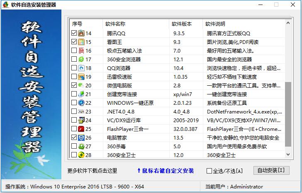The height and width of the screenshot is (193, 302).
Task: Uncheck the 腾讯QQ row checkbox
Action: point(74,33)
